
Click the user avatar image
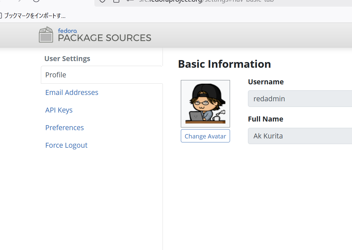(205, 104)
